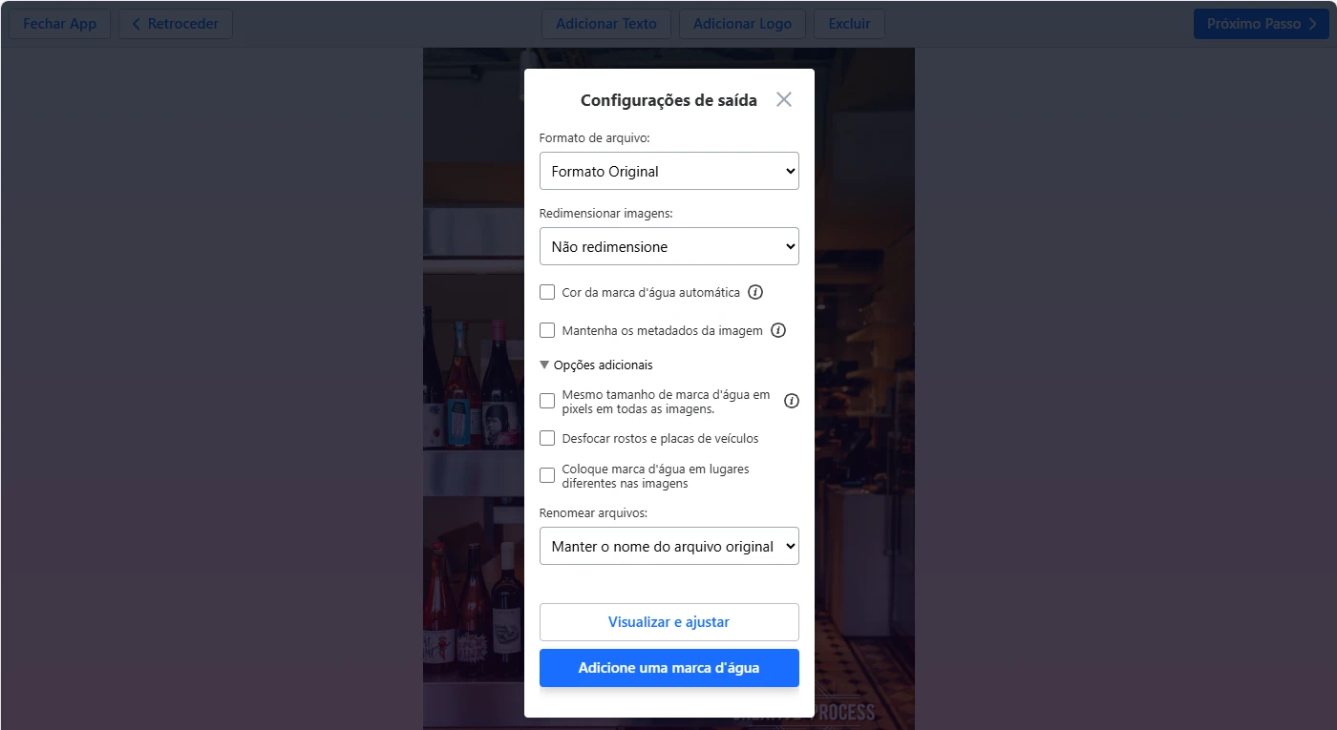The width and height of the screenshot is (1337, 730).
Task: Go back with the "Retroceder" button
Action: point(175,23)
